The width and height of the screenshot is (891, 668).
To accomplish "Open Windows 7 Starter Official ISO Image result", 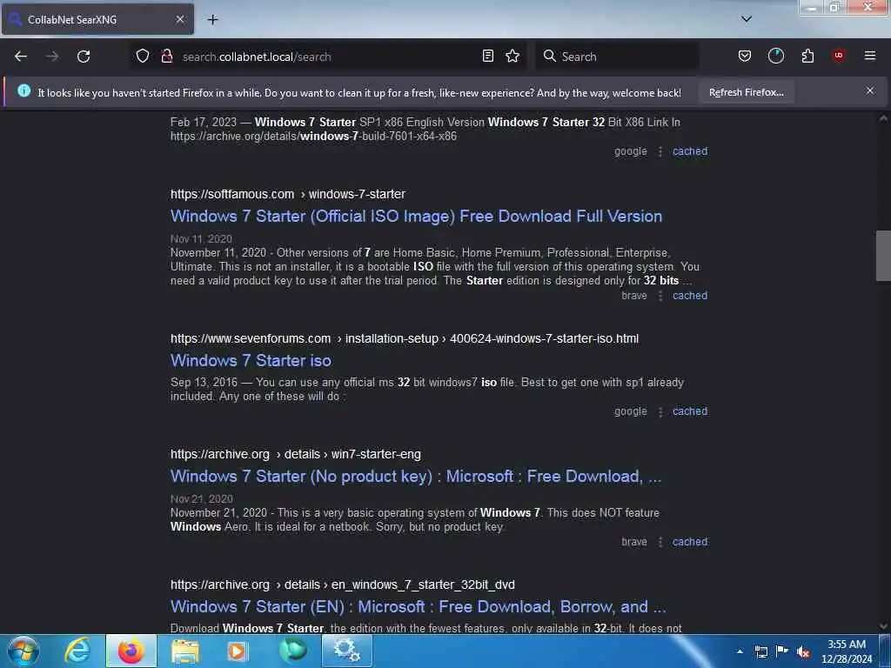I will [x=416, y=217].
